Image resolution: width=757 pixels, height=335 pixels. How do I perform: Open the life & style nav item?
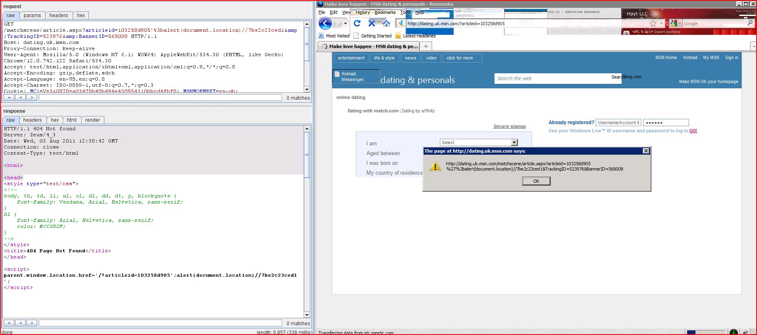tap(384, 58)
